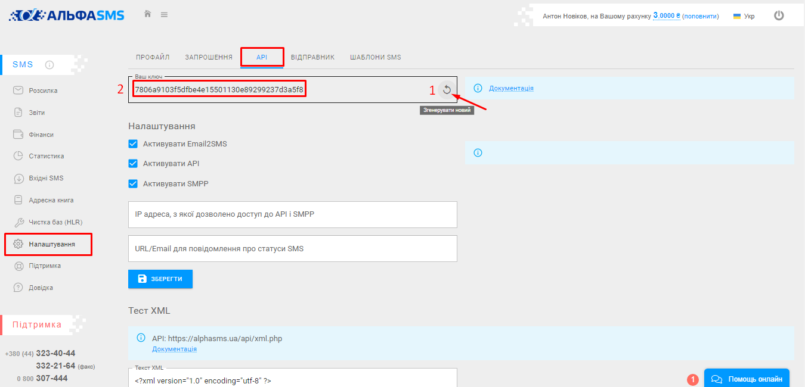Toggle the hamburger menu icon
The width and height of the screenshot is (805, 387).
pos(164,14)
